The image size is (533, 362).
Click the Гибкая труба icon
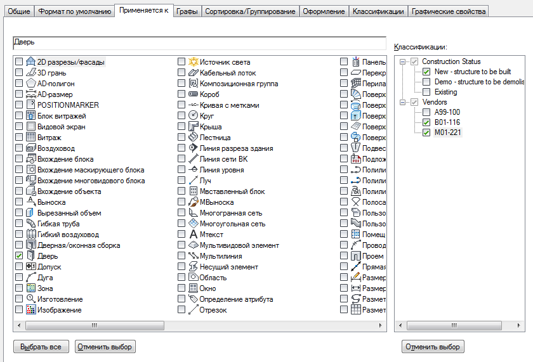31,223
